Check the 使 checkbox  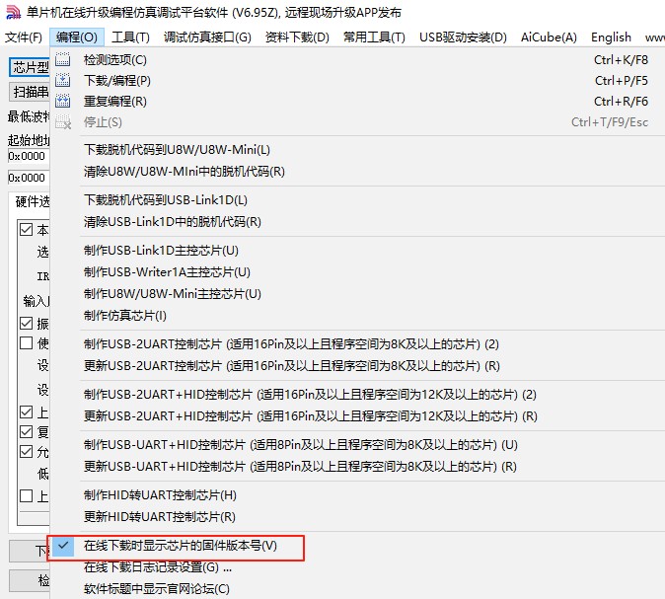27,342
